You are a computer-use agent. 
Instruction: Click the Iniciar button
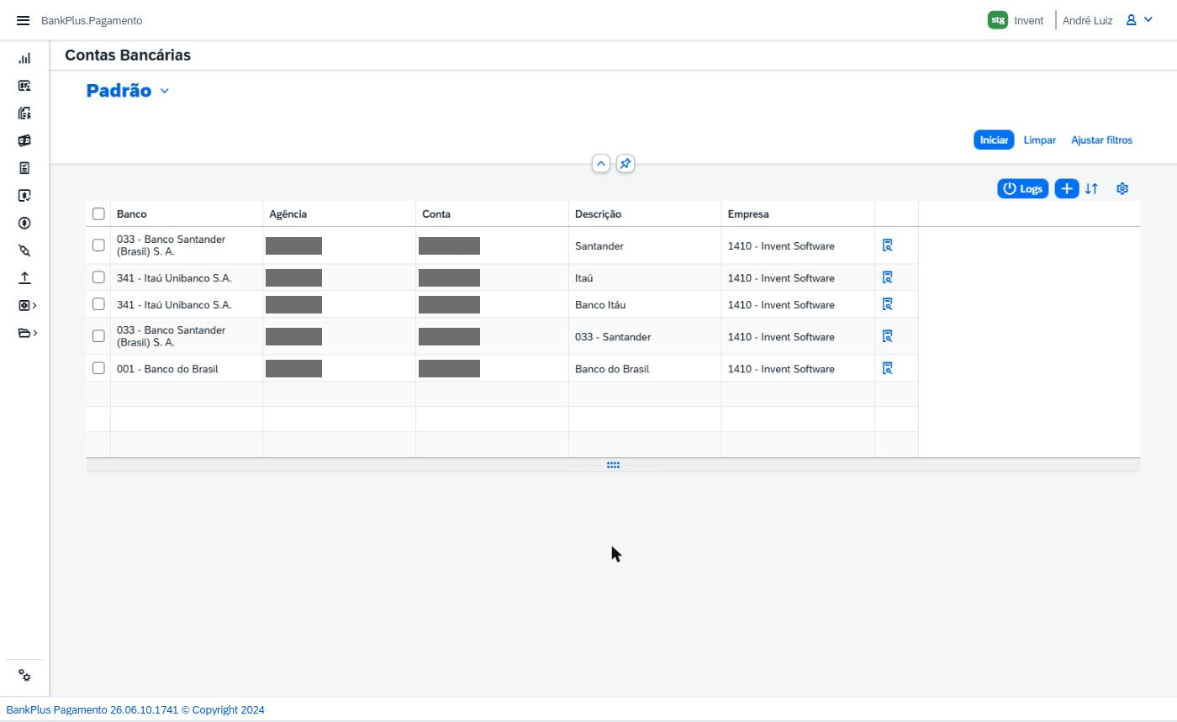pyautogui.click(x=994, y=140)
